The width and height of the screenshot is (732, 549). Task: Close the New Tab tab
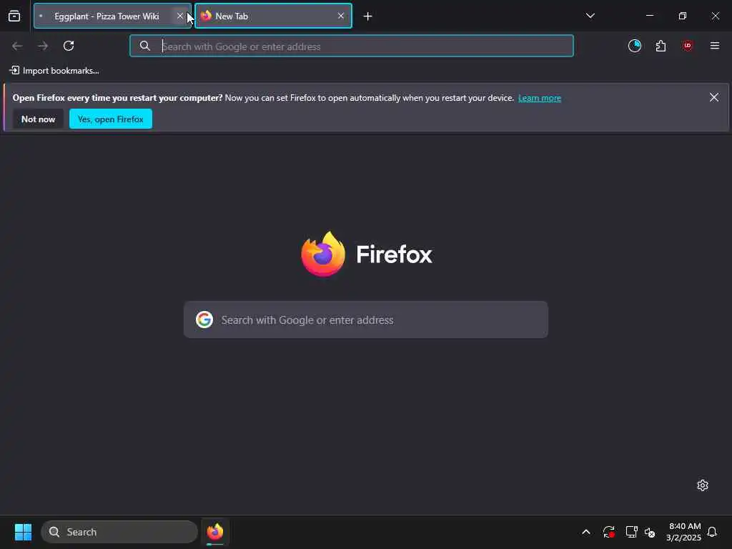341,16
